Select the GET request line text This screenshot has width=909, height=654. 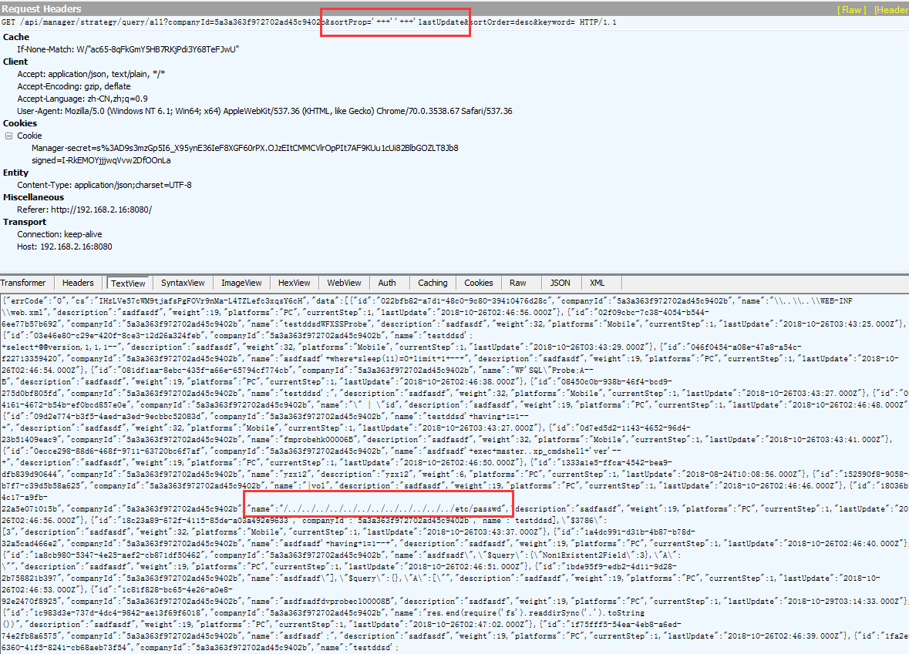click(x=309, y=22)
